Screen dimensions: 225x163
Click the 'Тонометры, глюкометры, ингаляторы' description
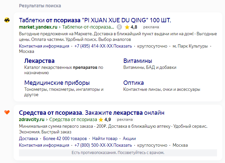tap(64, 92)
